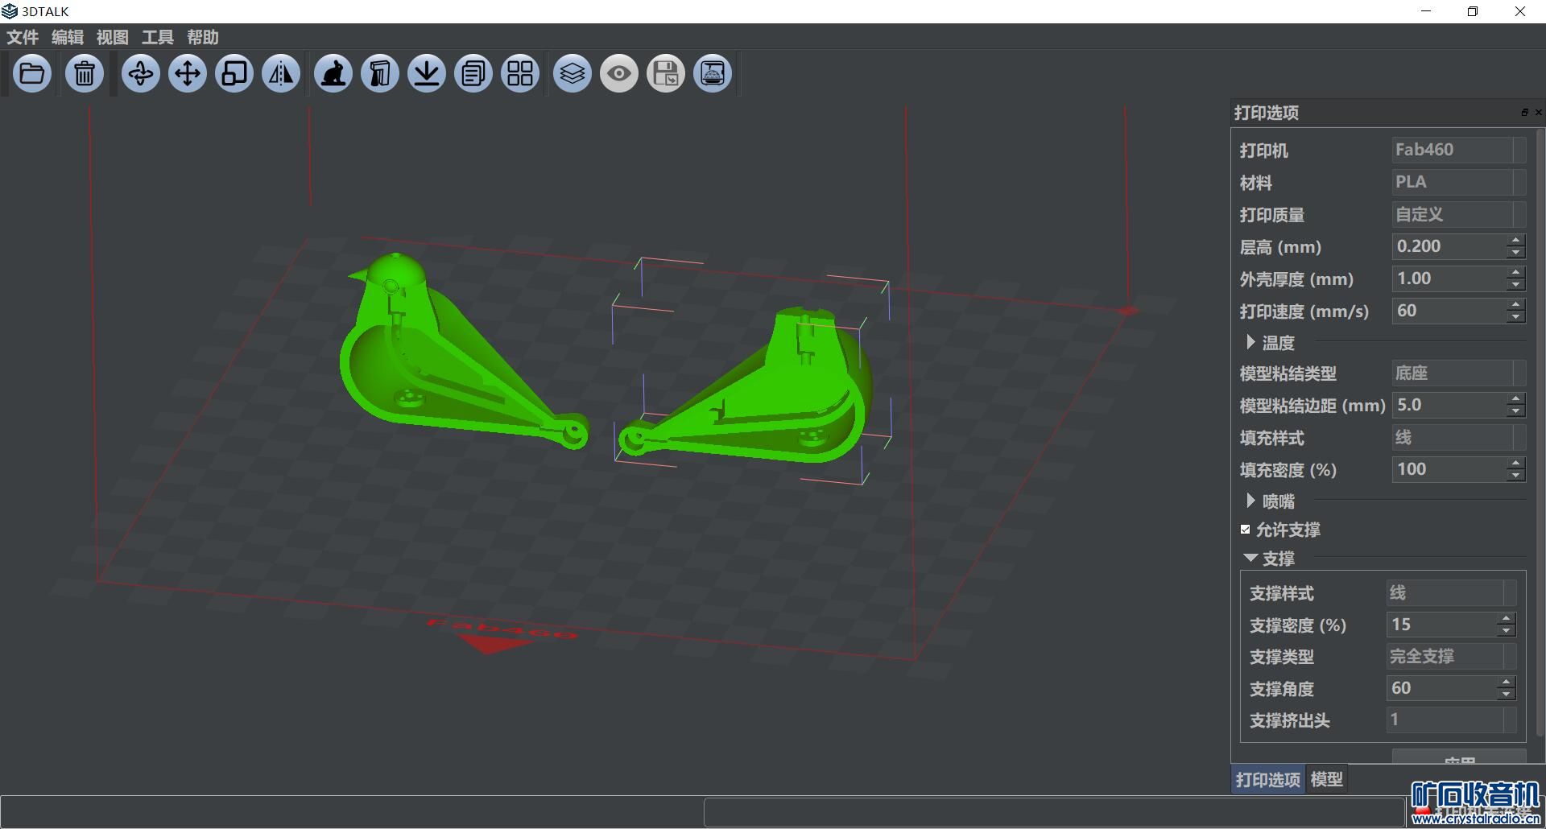Click the four-square grid arrange icon
The image size is (1546, 829).
tap(520, 74)
